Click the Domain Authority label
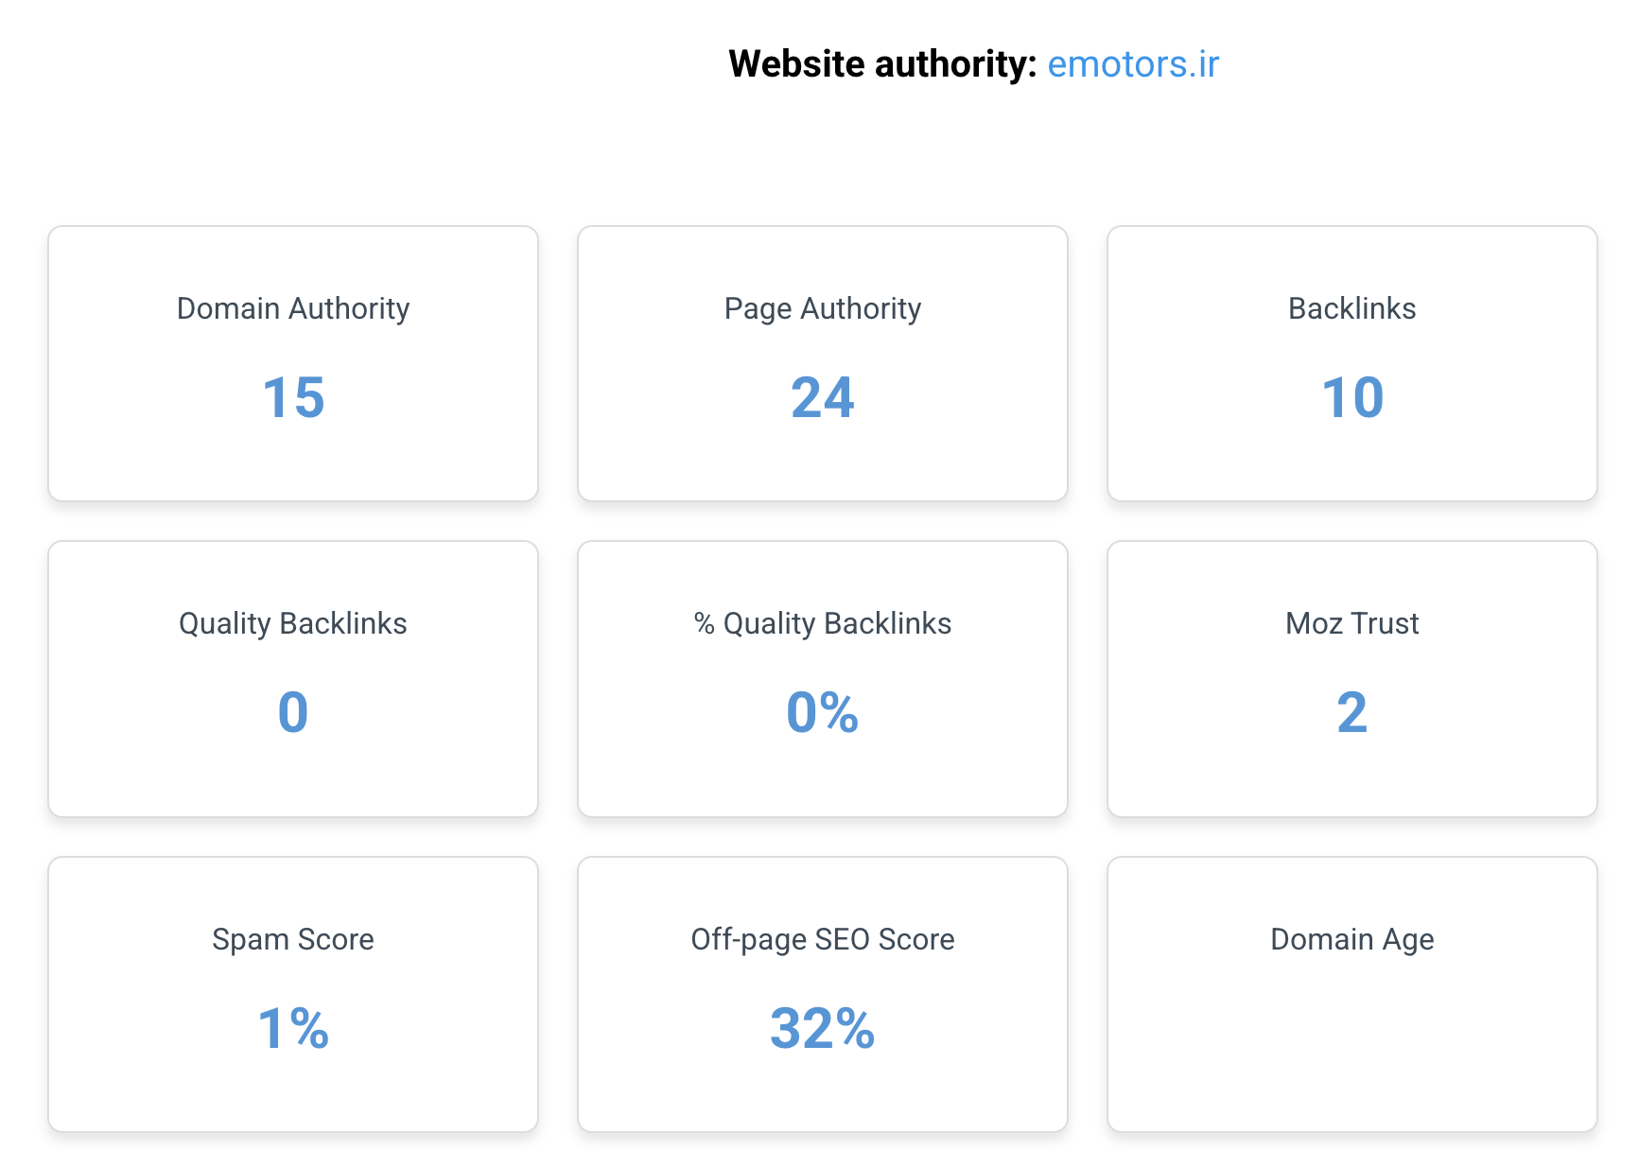This screenshot has width=1639, height=1168. coord(293,308)
